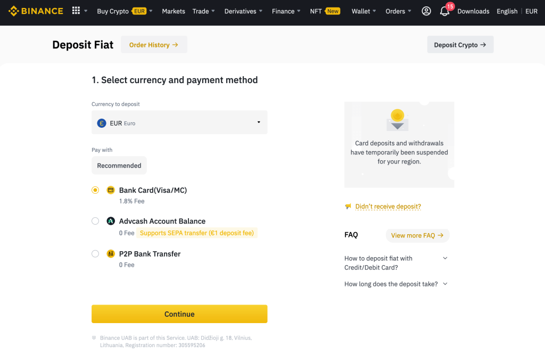
Task: Click the megaphone icon beside deposit help
Action: 348,207
